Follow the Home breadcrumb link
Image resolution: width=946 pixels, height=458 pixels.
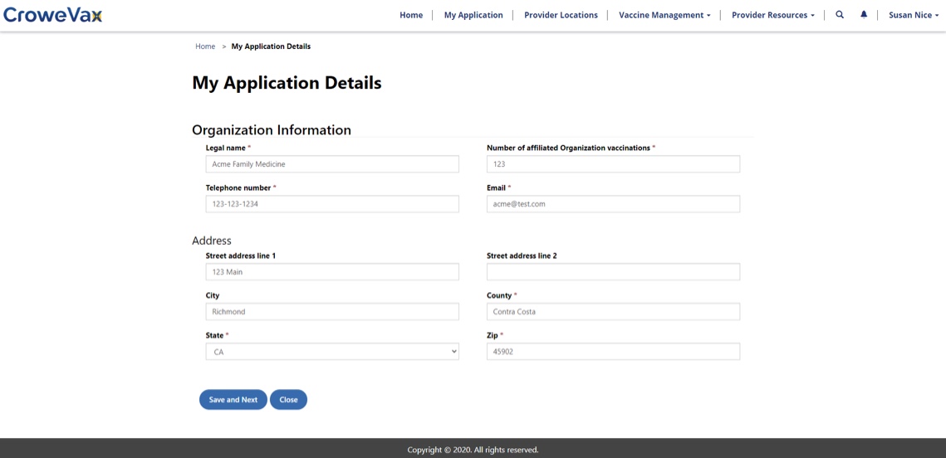pyautogui.click(x=205, y=46)
